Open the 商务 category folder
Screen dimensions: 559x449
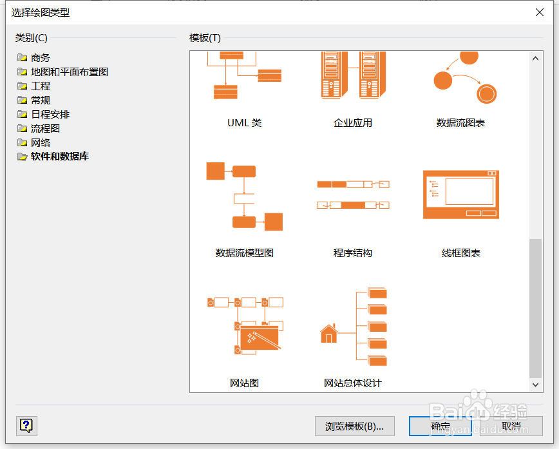pos(39,57)
